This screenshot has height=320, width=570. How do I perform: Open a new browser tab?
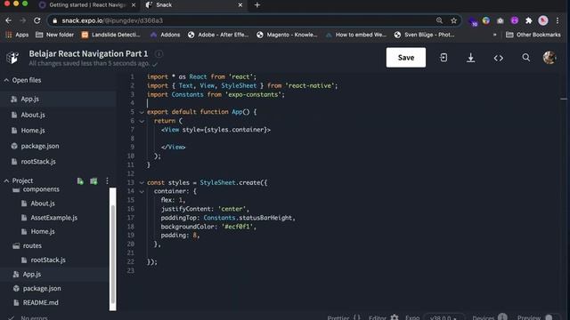click(257, 5)
